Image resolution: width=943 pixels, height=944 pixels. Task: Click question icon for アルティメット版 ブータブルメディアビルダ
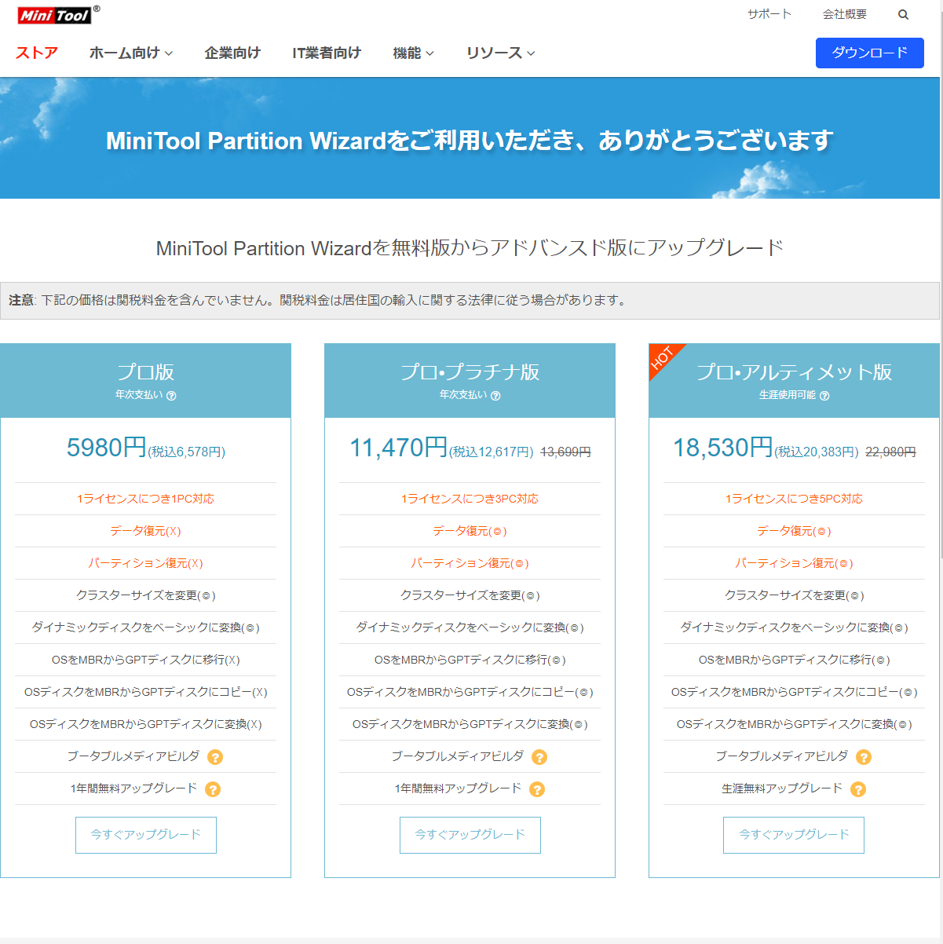(864, 757)
